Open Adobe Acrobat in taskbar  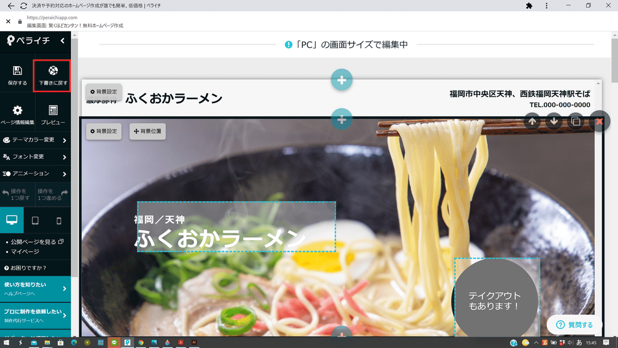[x=181, y=342]
